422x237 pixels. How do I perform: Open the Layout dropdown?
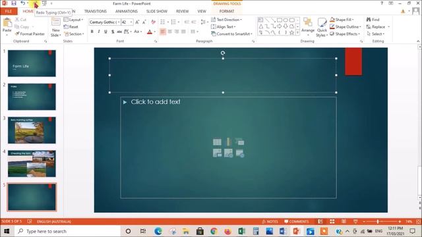coord(73,20)
